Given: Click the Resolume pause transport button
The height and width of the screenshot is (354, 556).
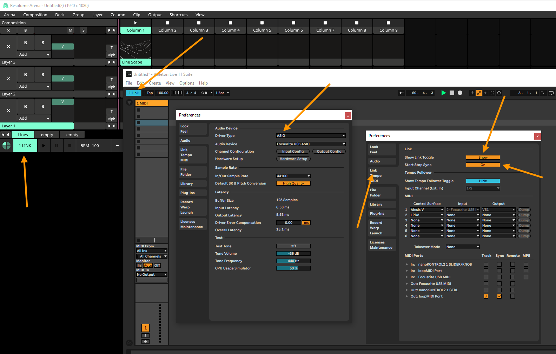Looking at the screenshot, I should click(x=57, y=146).
